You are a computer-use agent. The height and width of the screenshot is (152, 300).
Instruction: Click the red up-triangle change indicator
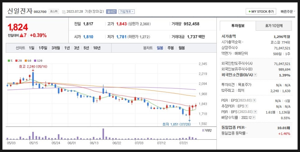coord(21,35)
